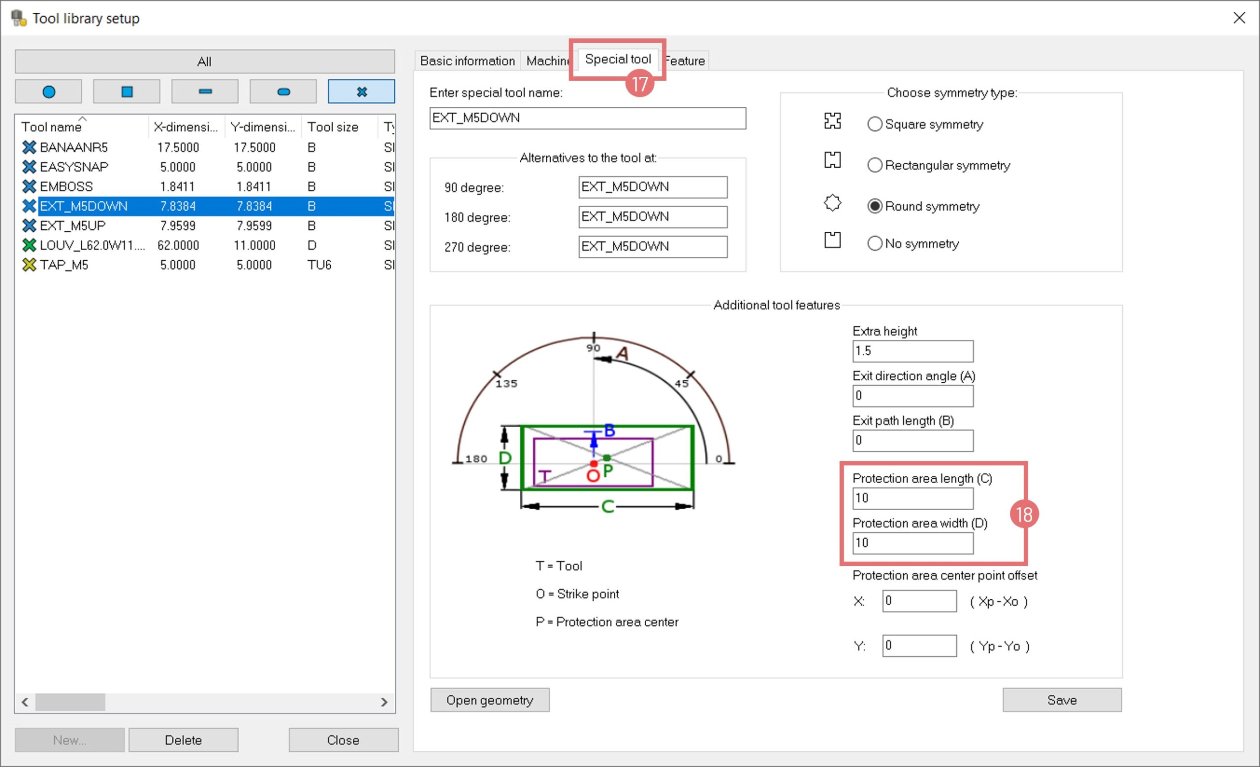The width and height of the screenshot is (1260, 767).
Task: Click the yellow TAP_M5 tool icon
Action: [29, 265]
